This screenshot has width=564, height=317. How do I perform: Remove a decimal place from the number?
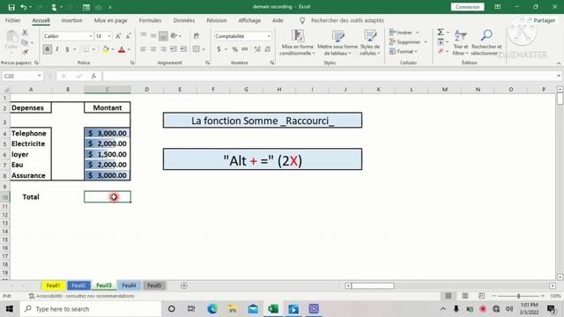tap(267, 49)
